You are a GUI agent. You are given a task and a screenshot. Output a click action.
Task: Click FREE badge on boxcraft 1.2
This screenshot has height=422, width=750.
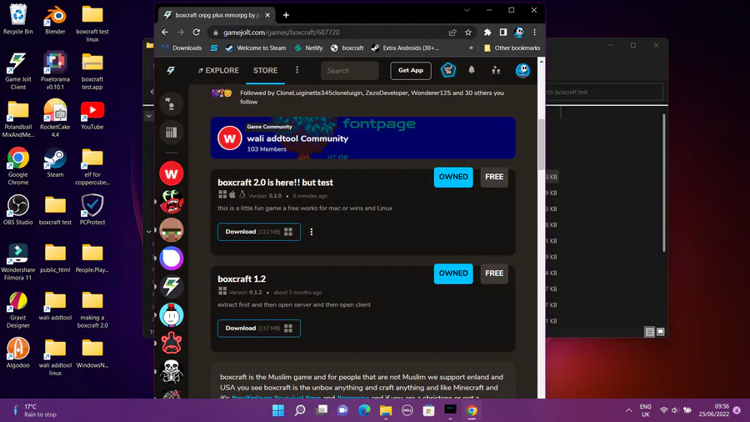click(x=494, y=274)
